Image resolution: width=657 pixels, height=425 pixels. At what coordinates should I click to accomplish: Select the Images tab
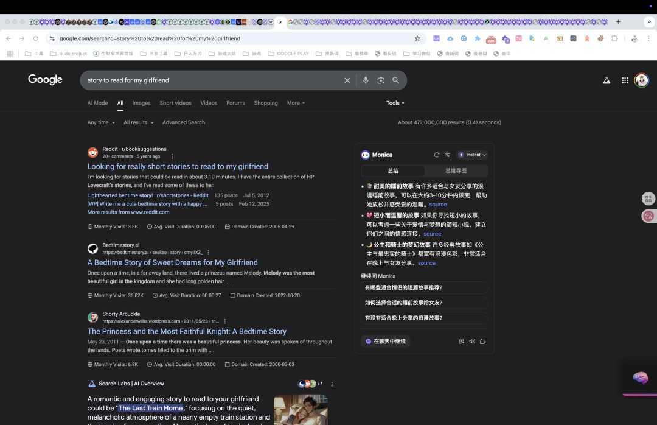(141, 103)
